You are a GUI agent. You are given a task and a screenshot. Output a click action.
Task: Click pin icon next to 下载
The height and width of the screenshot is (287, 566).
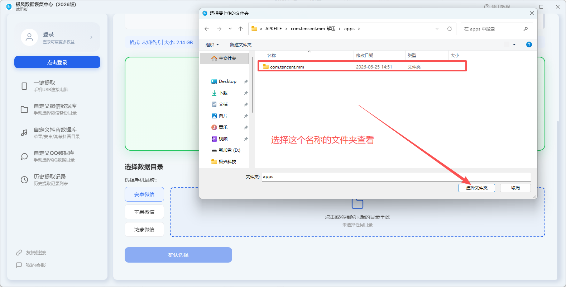(246, 93)
